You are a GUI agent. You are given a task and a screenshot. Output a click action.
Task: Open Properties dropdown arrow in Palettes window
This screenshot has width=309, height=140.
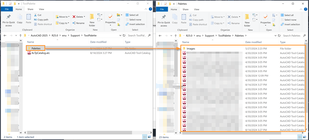[265, 25]
